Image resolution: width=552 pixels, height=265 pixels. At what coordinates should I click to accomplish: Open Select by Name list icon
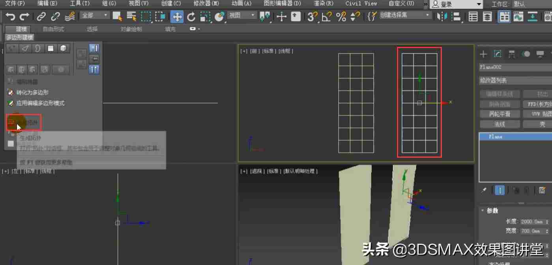click(x=131, y=17)
